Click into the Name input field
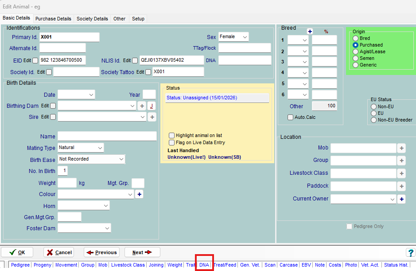This screenshot has height=271, width=416. 107,137
